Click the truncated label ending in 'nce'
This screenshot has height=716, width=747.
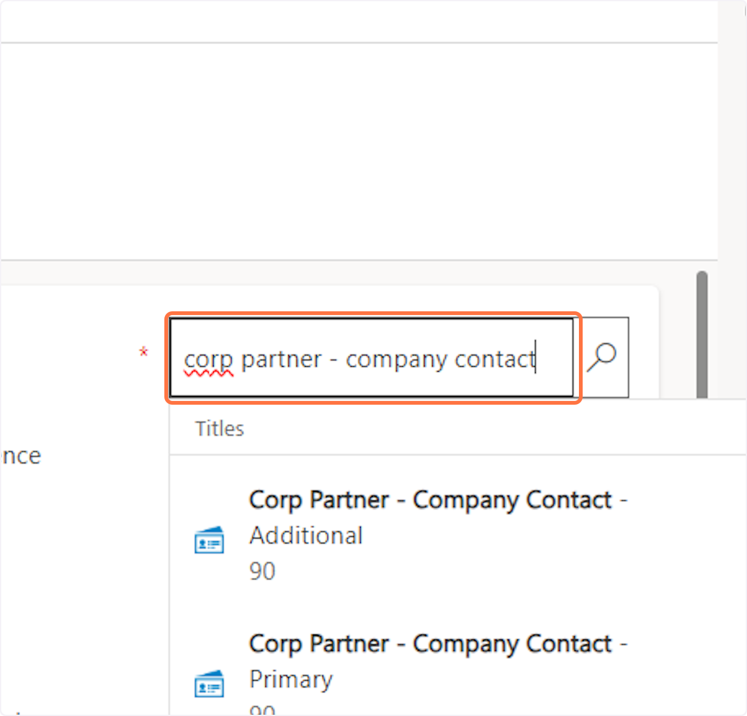click(21, 456)
